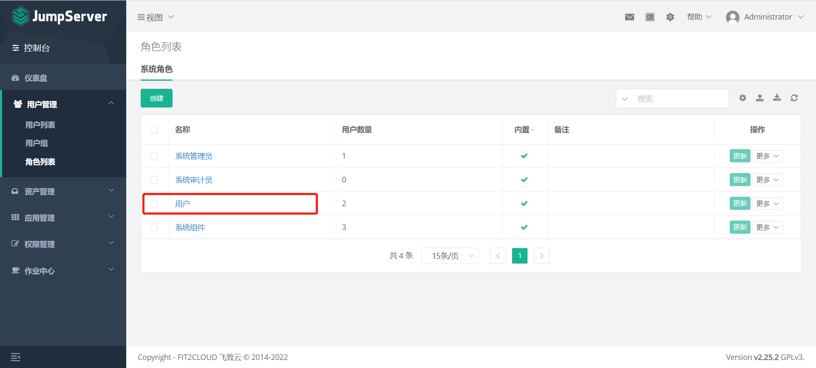Open system settings gear in header
The width and height of the screenshot is (816, 368).
(x=670, y=17)
